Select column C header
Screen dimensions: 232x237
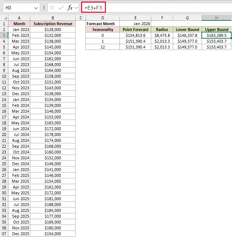click(x=81, y=18)
